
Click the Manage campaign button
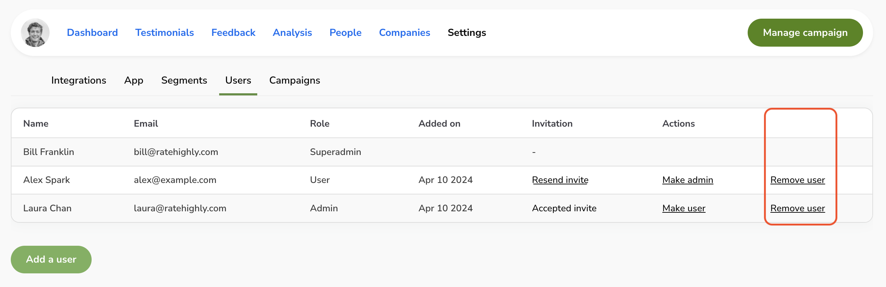click(805, 33)
